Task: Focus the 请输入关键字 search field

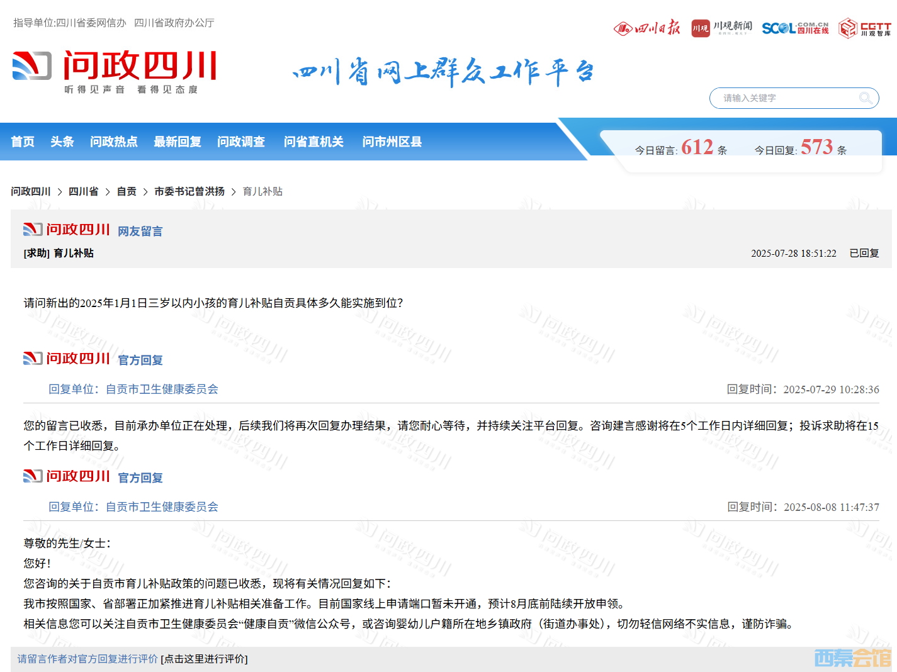Action: 794,98
